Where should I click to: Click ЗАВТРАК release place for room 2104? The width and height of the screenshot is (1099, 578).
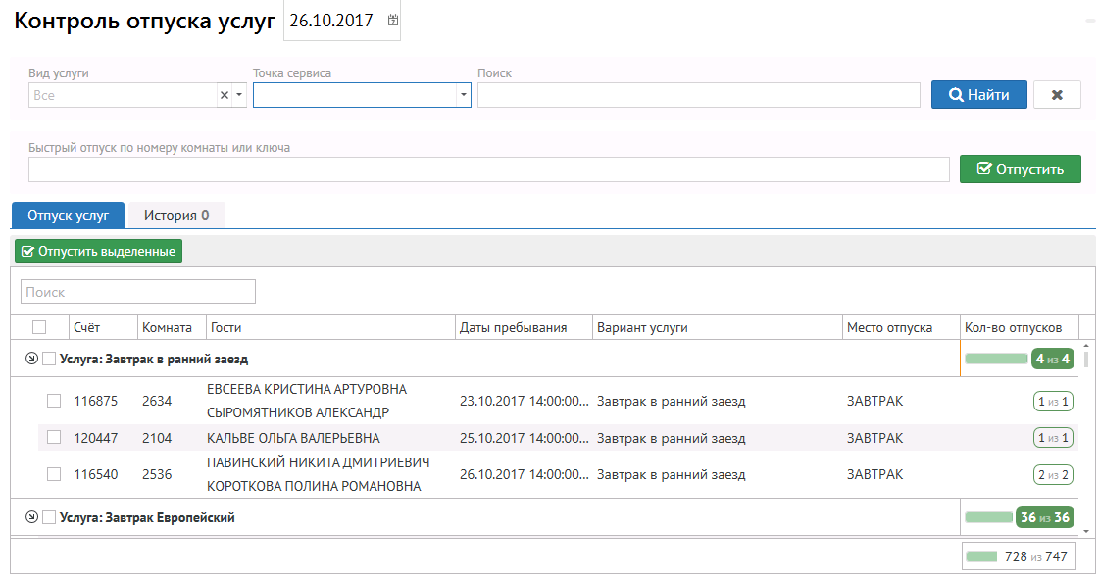[x=874, y=438]
